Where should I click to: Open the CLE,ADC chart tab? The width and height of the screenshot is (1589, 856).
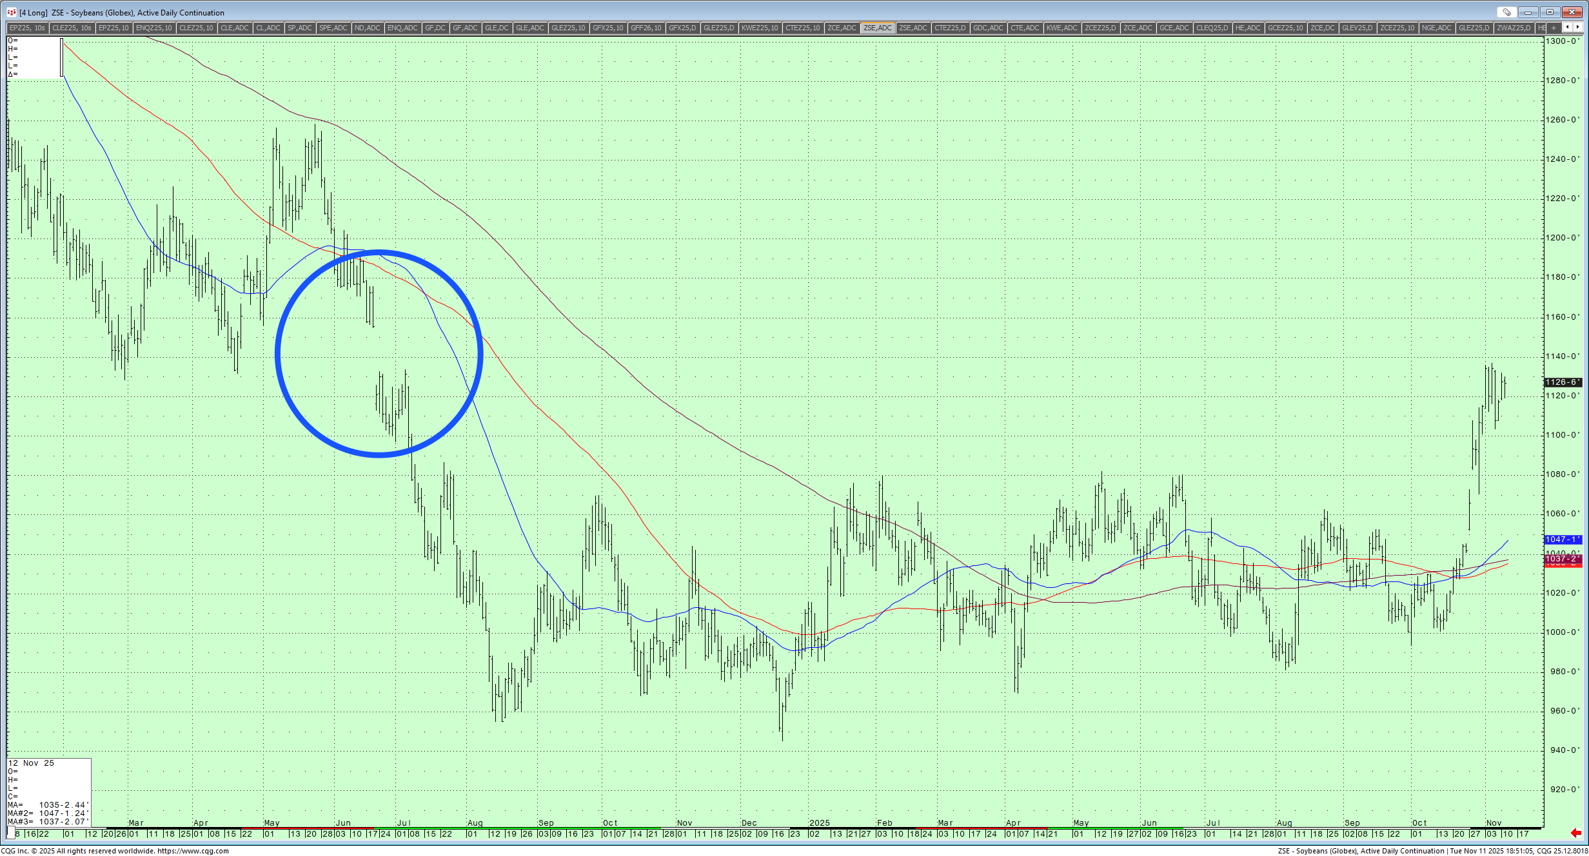coord(234,28)
